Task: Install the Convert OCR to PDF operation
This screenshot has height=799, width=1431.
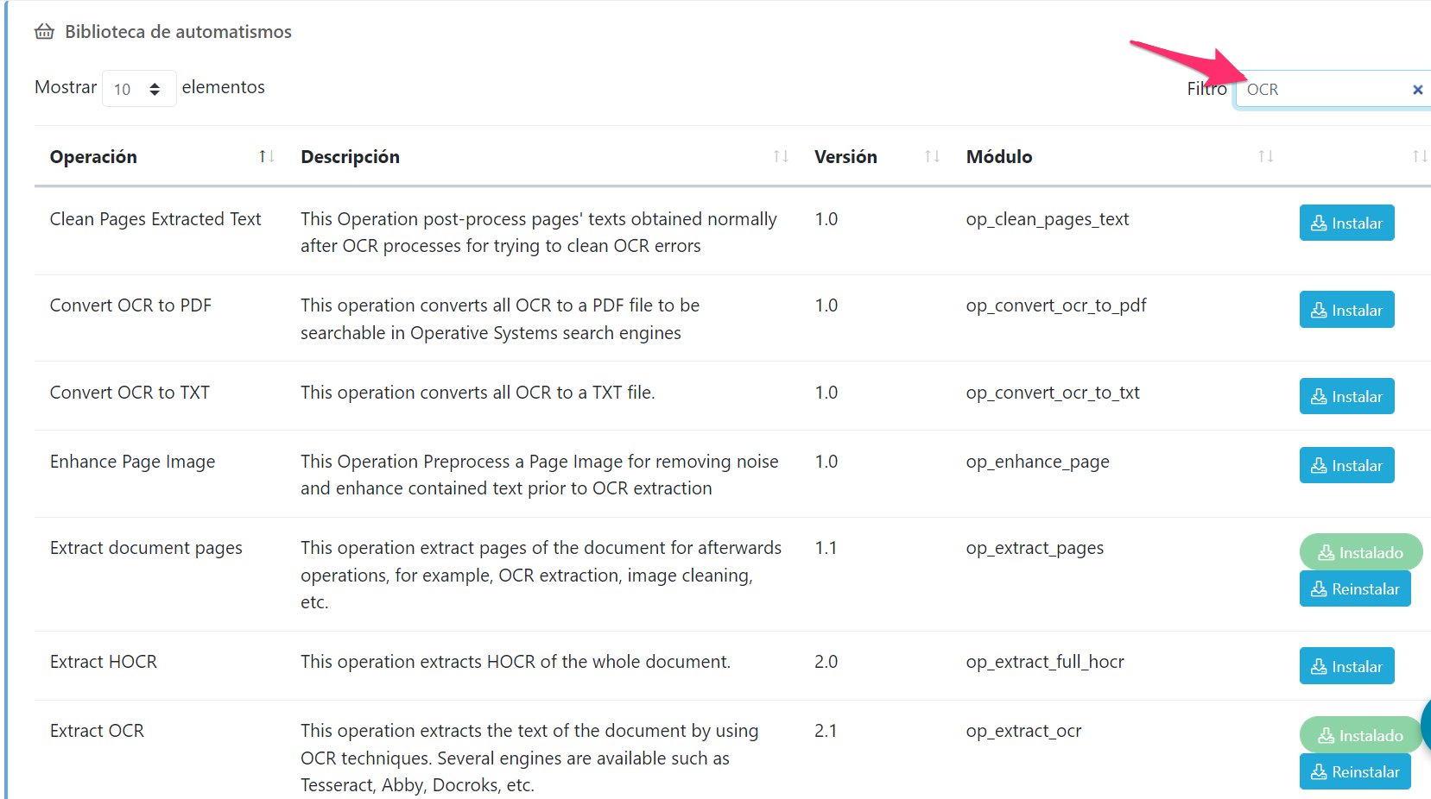Action: [1346, 310]
